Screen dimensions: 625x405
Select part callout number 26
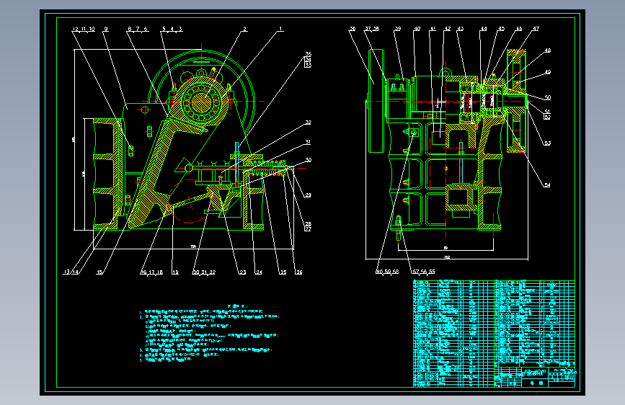click(299, 272)
